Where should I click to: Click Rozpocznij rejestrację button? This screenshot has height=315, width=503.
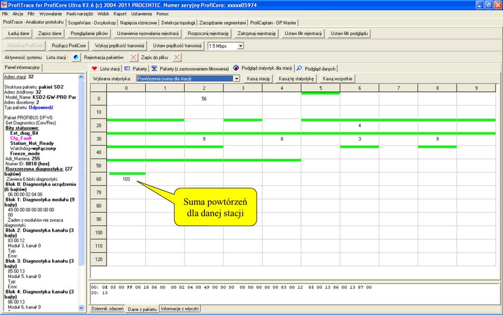click(x=208, y=33)
